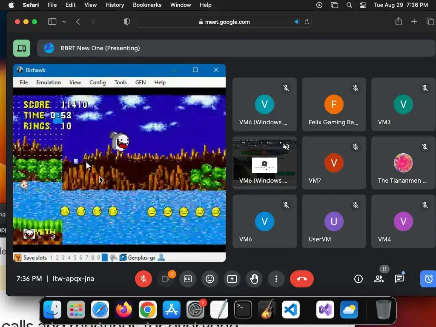Select The Tiananmen participant tile

click(x=403, y=163)
